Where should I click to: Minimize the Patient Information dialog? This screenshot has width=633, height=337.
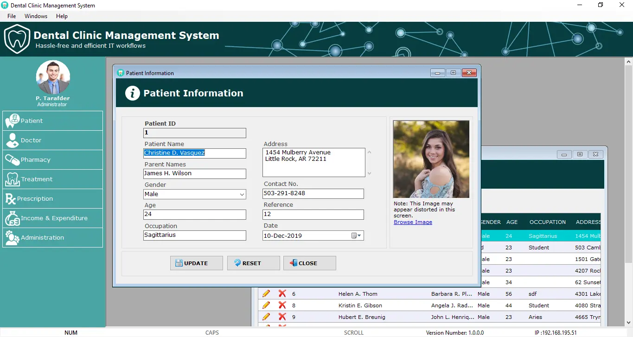pos(438,73)
